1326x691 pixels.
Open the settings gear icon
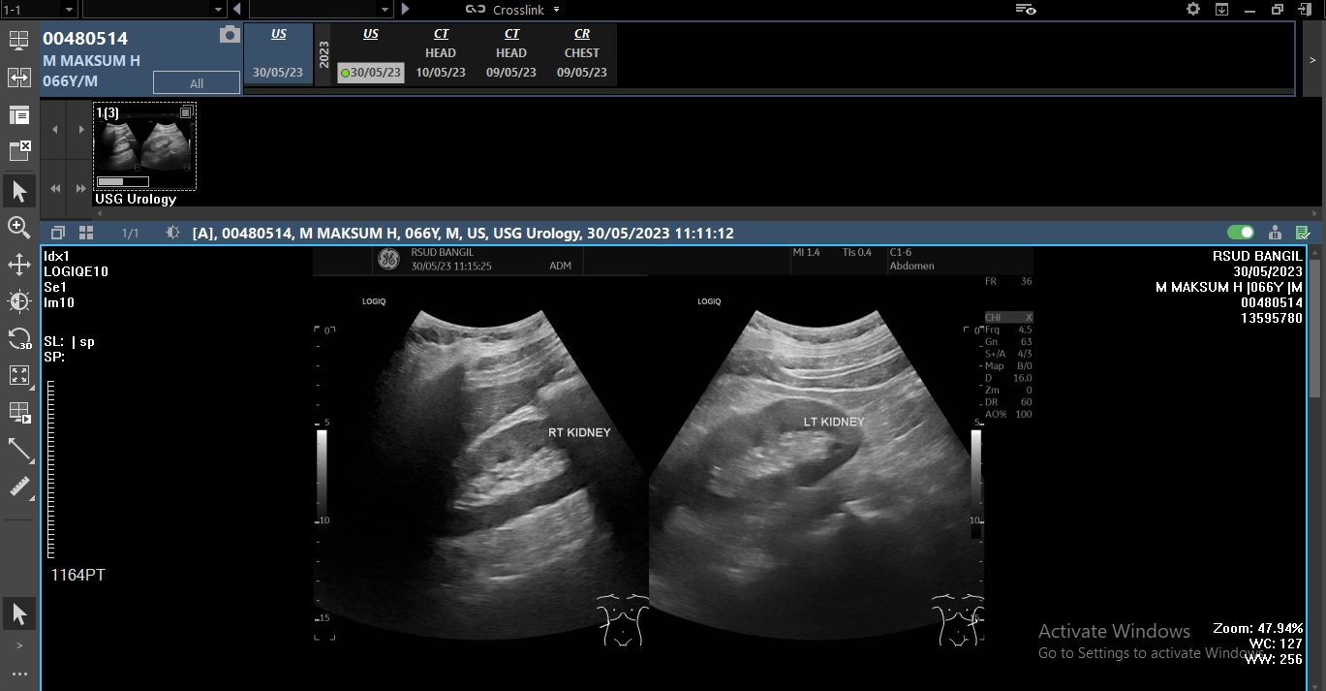1193,9
